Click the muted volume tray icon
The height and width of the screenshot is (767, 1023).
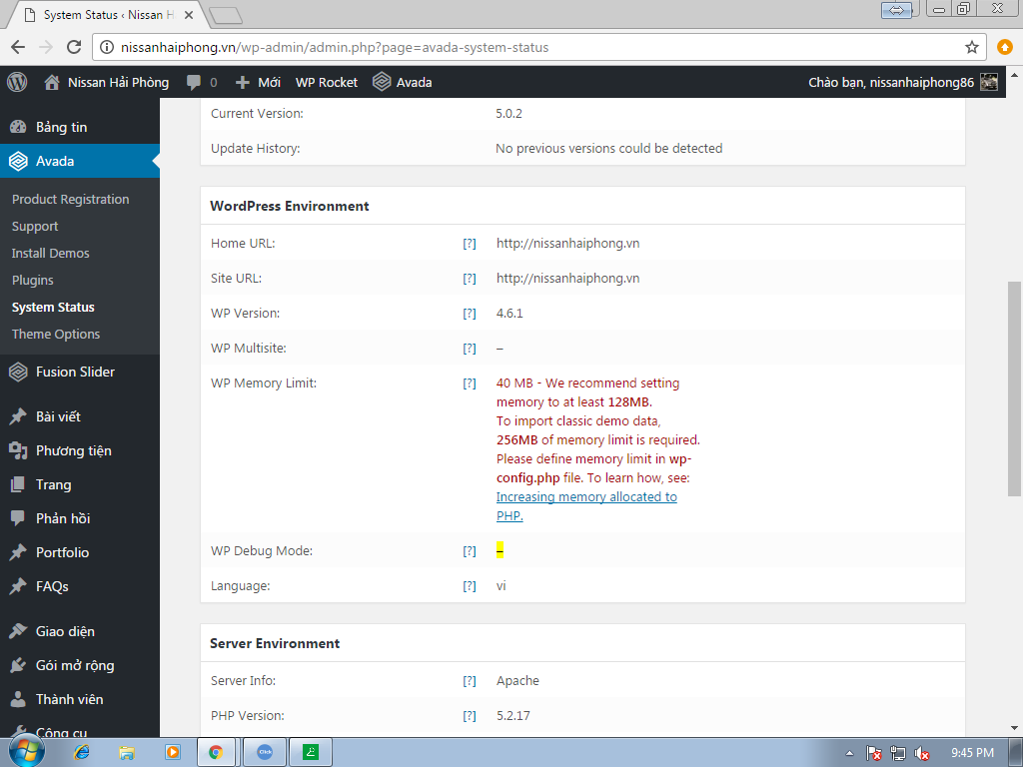pos(921,753)
